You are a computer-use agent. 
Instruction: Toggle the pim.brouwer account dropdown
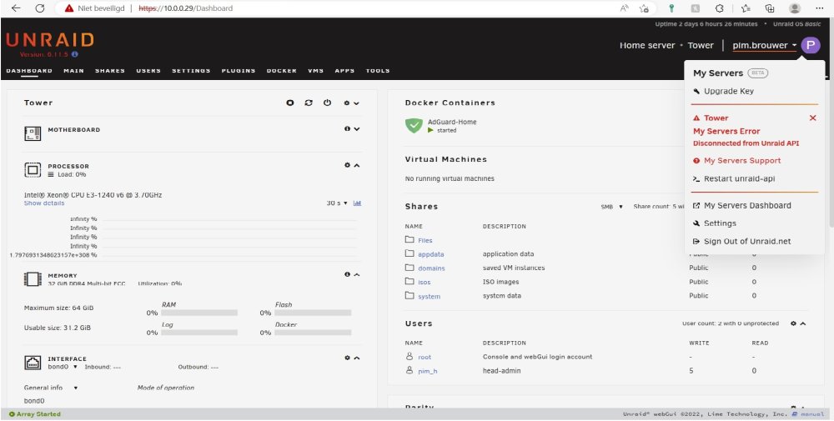tap(765, 45)
